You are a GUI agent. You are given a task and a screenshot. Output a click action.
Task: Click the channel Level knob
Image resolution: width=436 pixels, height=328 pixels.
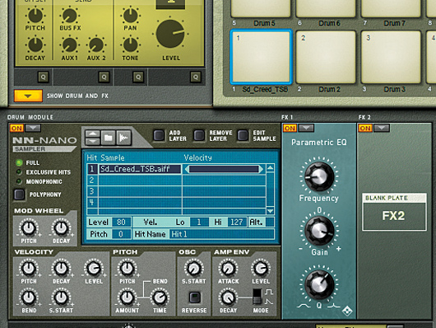tap(170, 34)
